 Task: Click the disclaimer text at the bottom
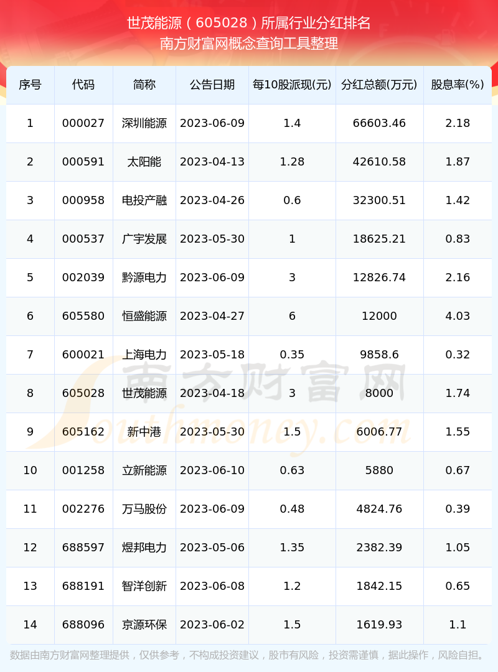click(249, 655)
